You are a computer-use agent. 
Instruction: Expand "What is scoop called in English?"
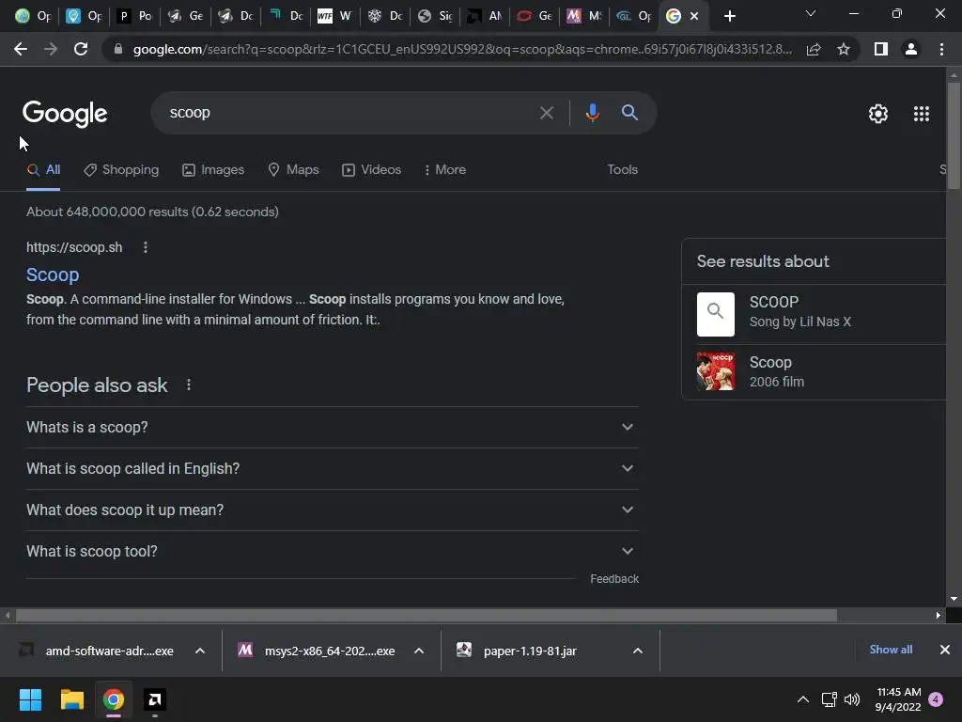click(332, 468)
